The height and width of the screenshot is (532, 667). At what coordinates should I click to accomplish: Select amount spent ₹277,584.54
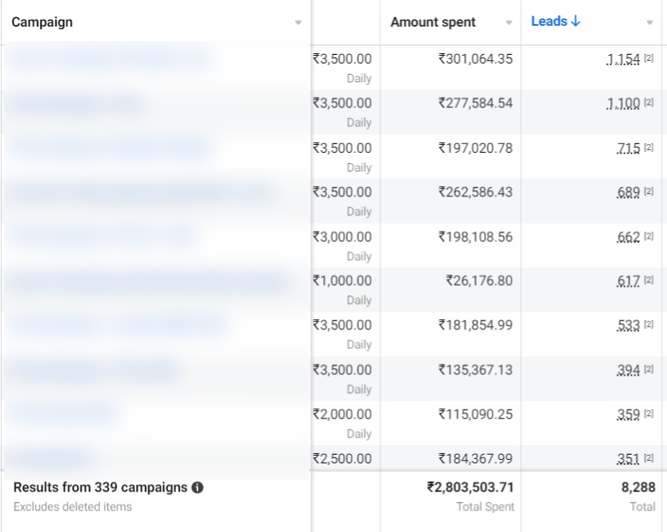pos(476,103)
